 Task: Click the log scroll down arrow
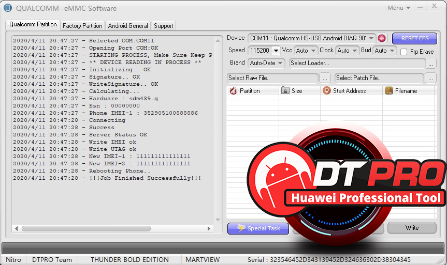tap(218, 220)
